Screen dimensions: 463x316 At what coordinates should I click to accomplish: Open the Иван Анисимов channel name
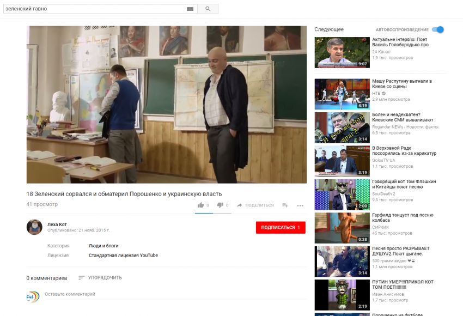388,294
